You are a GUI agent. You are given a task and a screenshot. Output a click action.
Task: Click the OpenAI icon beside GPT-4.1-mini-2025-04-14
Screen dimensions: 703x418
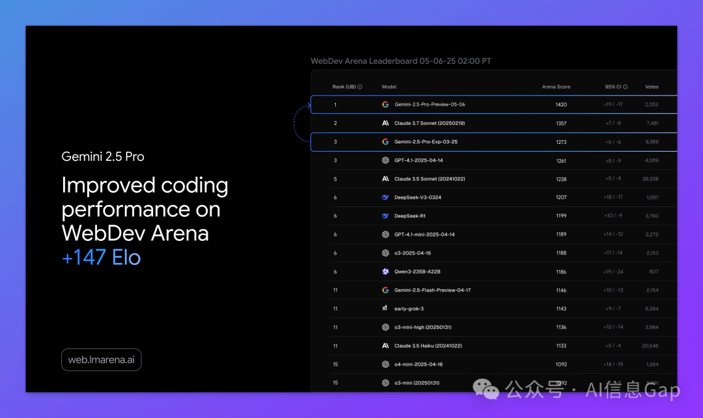pos(385,234)
